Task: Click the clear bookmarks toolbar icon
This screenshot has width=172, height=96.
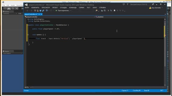Action: [123, 11]
